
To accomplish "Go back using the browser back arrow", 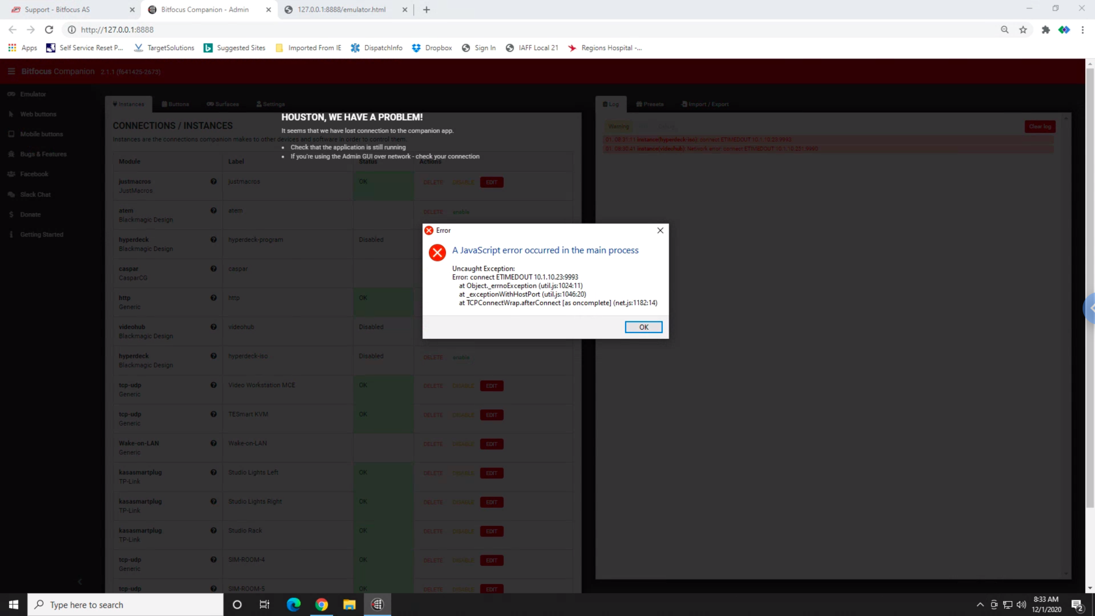I will click(x=12, y=29).
